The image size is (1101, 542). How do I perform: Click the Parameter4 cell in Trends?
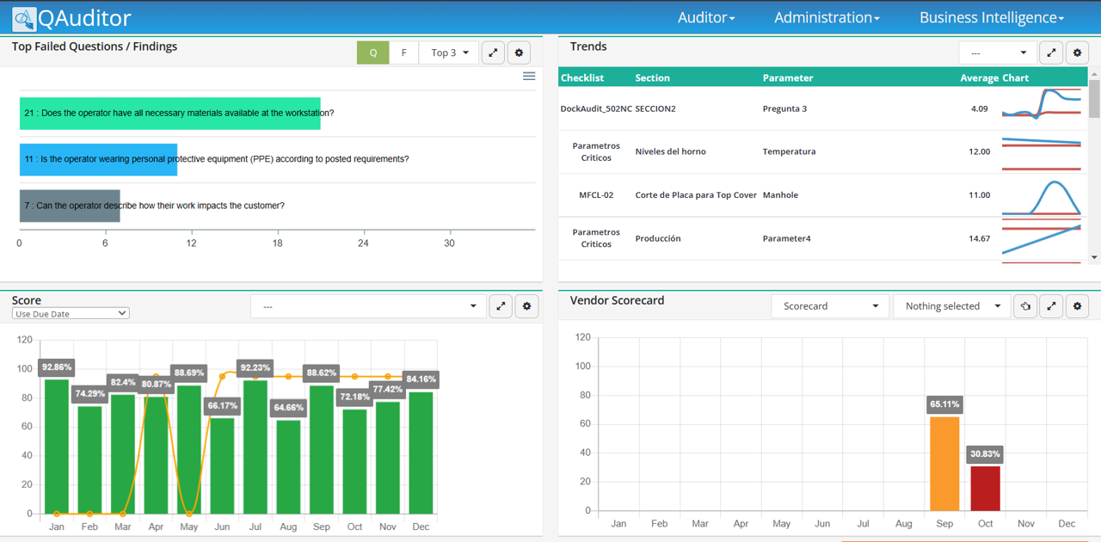point(787,238)
